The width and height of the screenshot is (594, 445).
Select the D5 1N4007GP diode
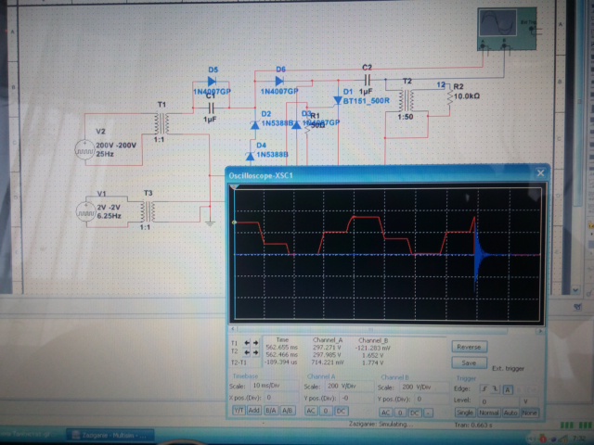click(x=213, y=81)
